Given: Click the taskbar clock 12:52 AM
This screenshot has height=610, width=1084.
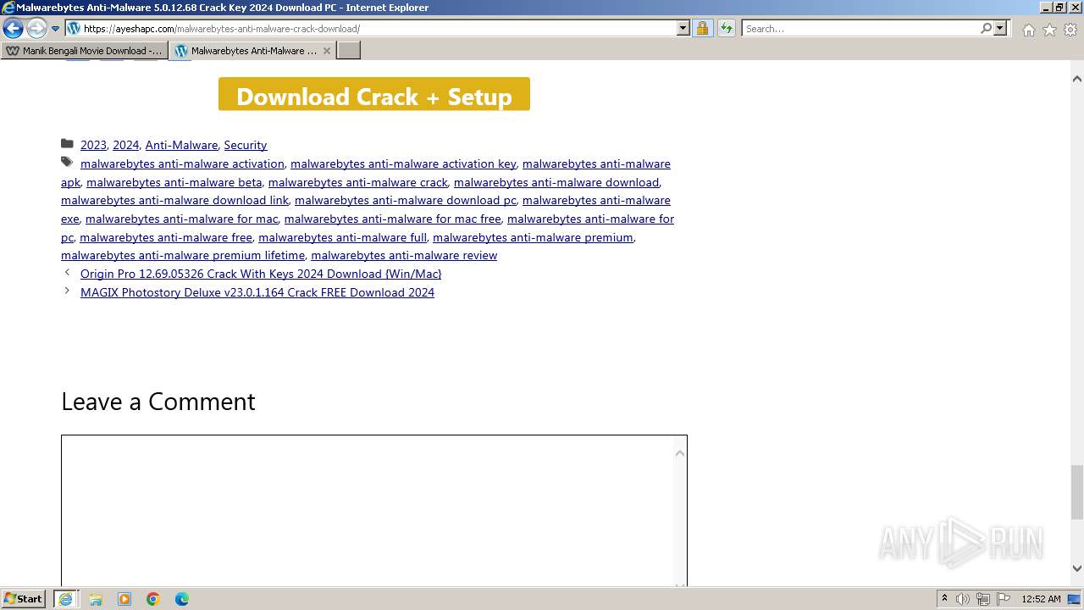Looking at the screenshot, I should click(1041, 599).
